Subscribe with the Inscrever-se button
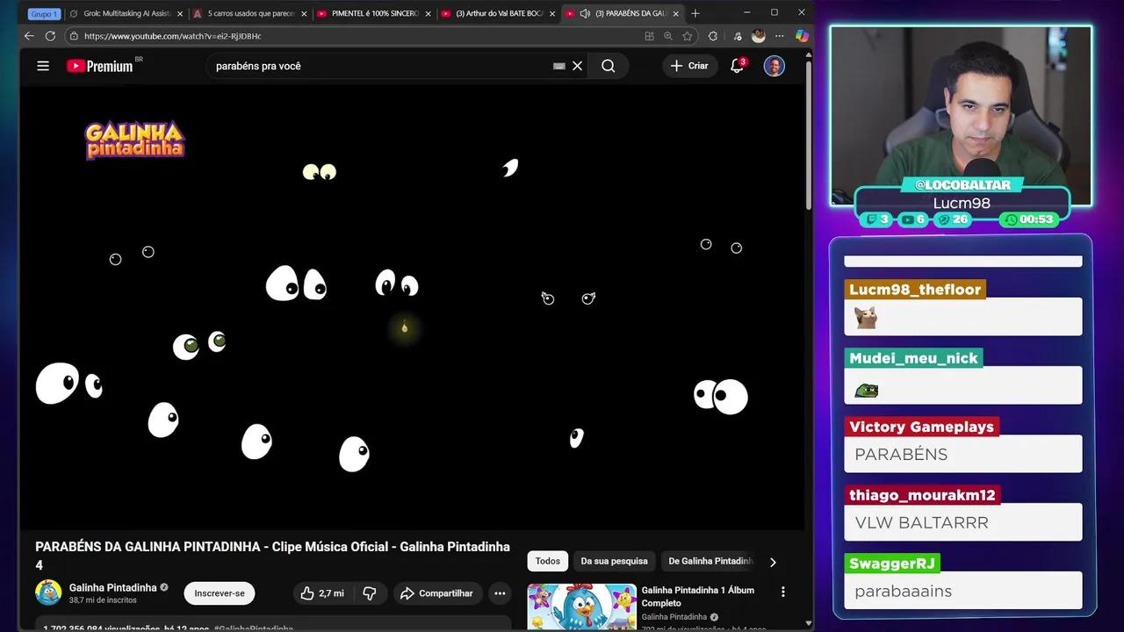This screenshot has width=1124, height=632. [x=220, y=593]
